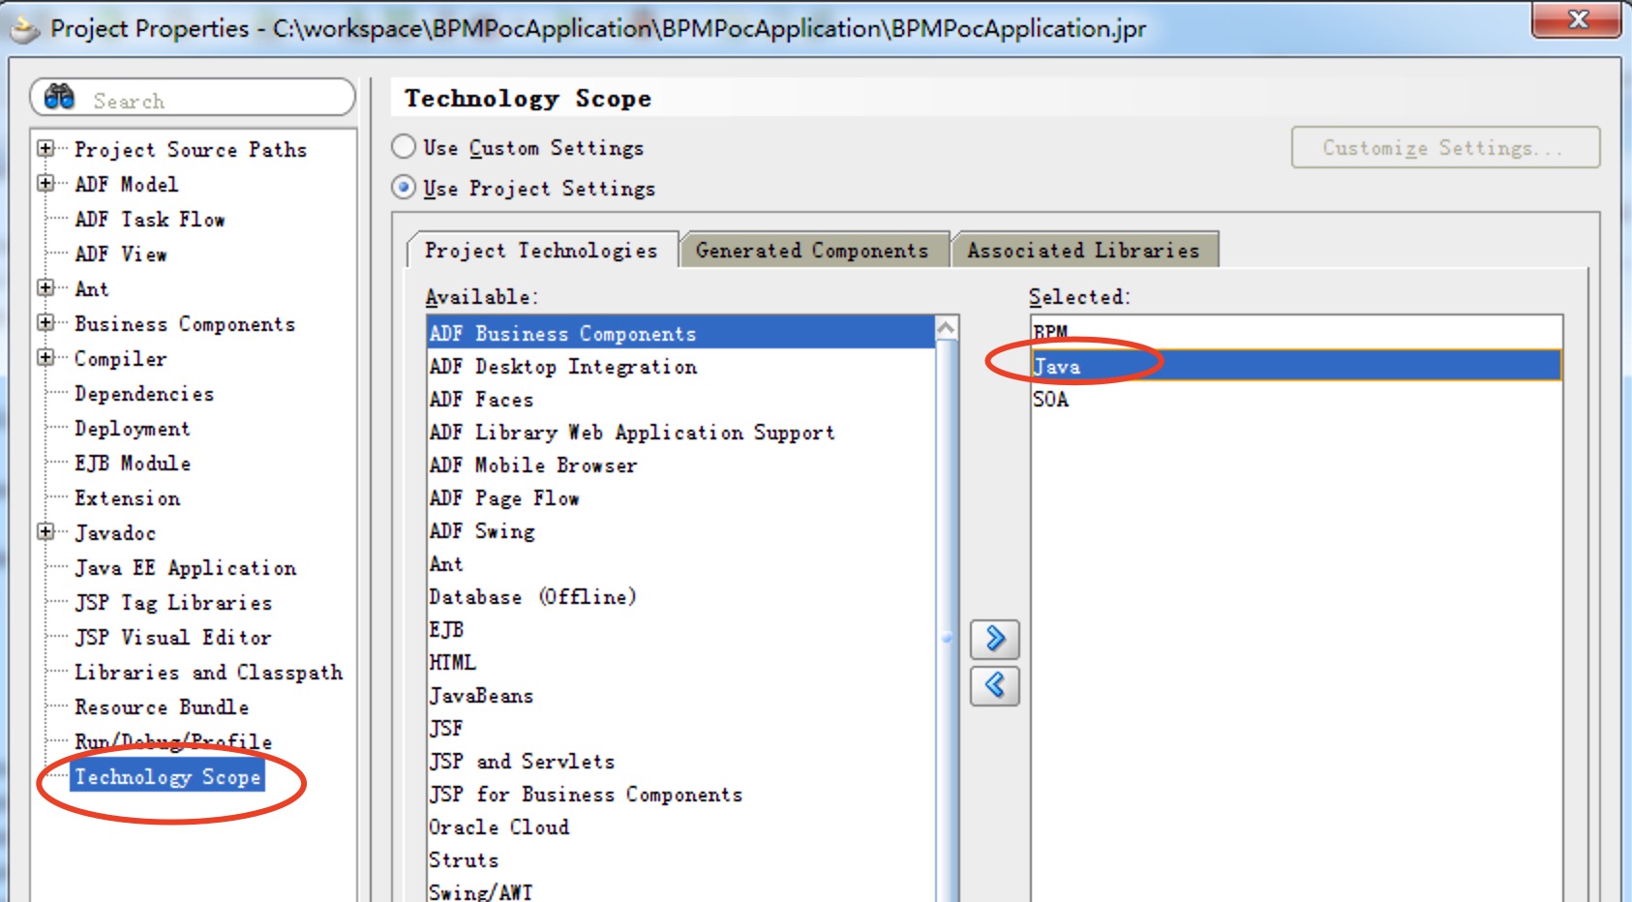This screenshot has width=1632, height=902.
Task: Switch to the Associated Libraries tab
Action: click(x=1083, y=250)
